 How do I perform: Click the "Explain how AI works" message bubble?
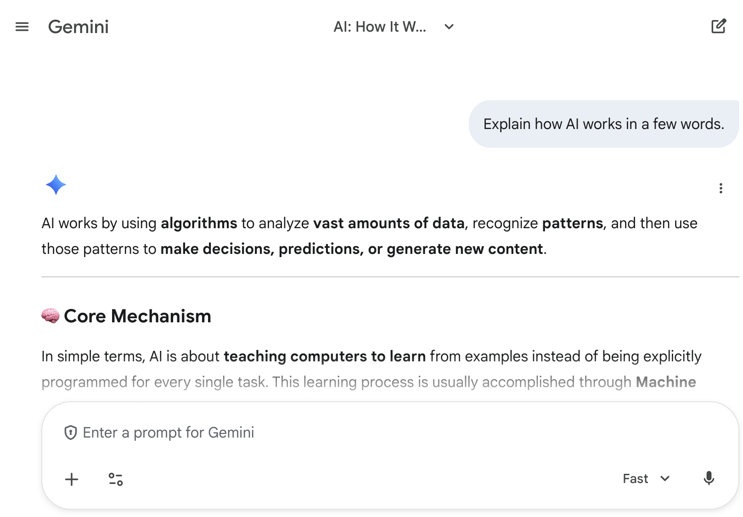603,124
